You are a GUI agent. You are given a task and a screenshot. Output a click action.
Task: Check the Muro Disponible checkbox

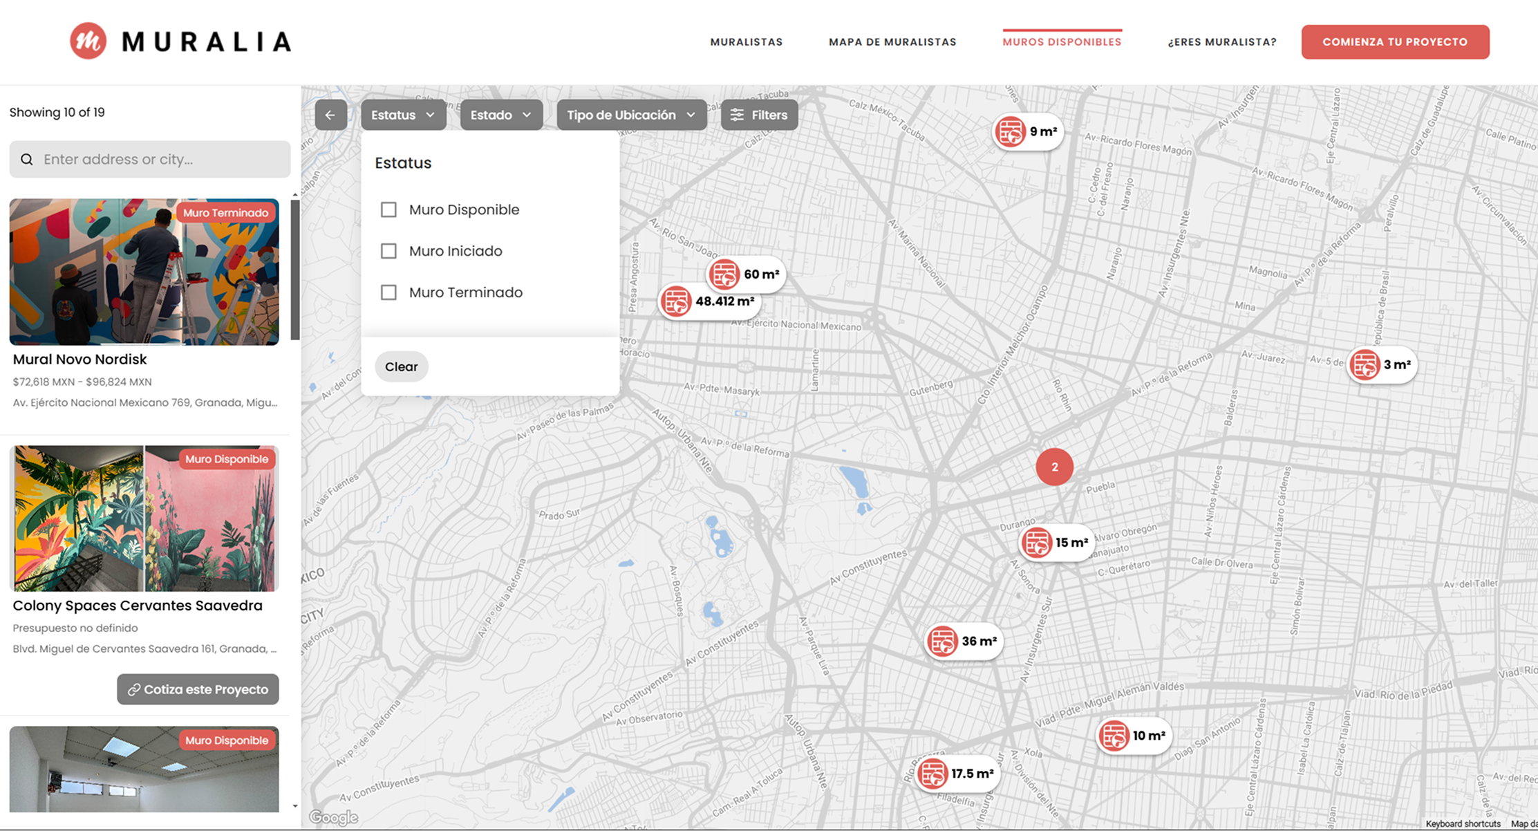pos(388,209)
